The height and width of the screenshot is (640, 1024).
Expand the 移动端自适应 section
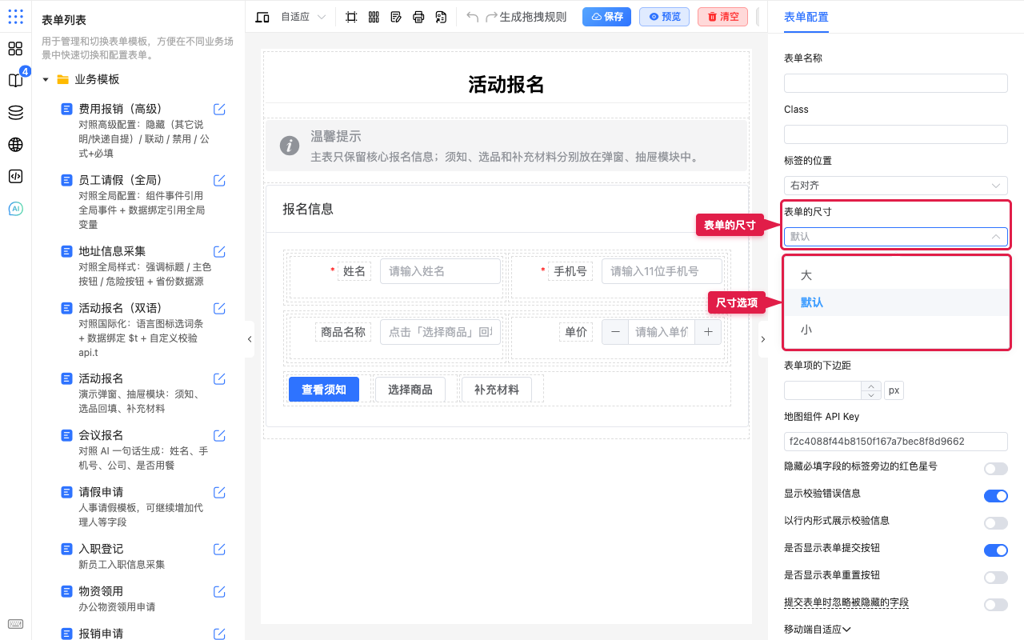(817, 630)
